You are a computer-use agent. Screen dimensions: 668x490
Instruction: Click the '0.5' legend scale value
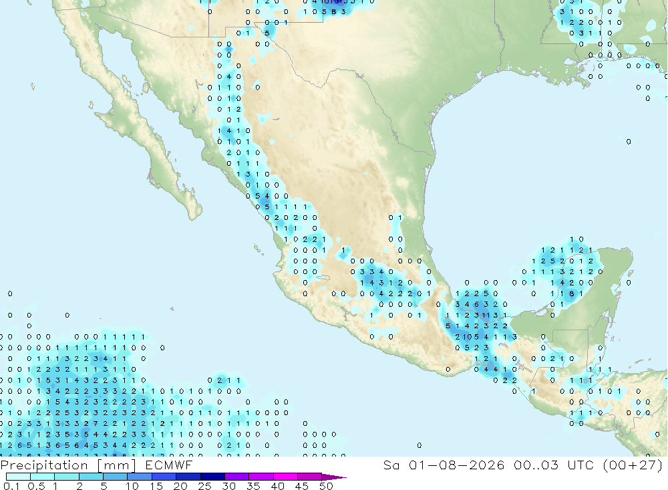point(36,486)
